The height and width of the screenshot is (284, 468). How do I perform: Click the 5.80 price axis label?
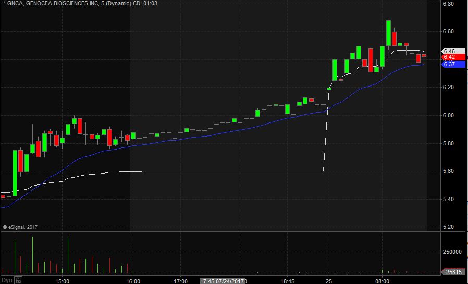pyautogui.click(x=448, y=143)
